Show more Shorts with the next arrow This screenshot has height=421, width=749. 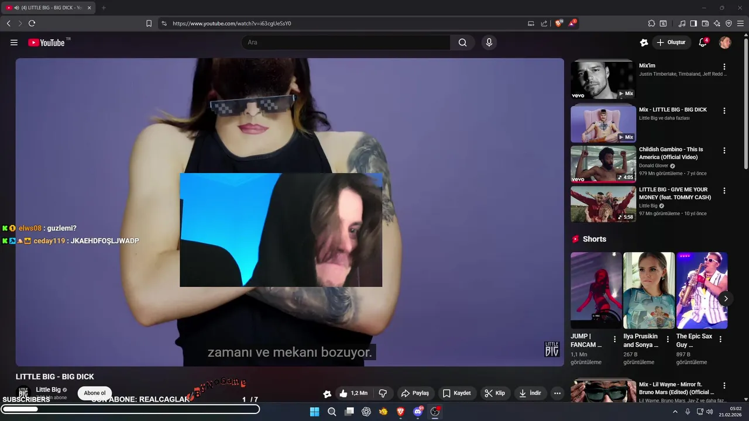click(x=726, y=298)
